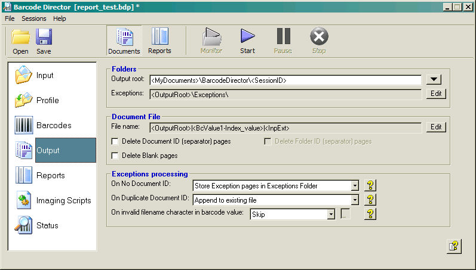Enable Delete Document ID separator pages checkbox
This screenshot has width=476, height=270.
[x=115, y=142]
